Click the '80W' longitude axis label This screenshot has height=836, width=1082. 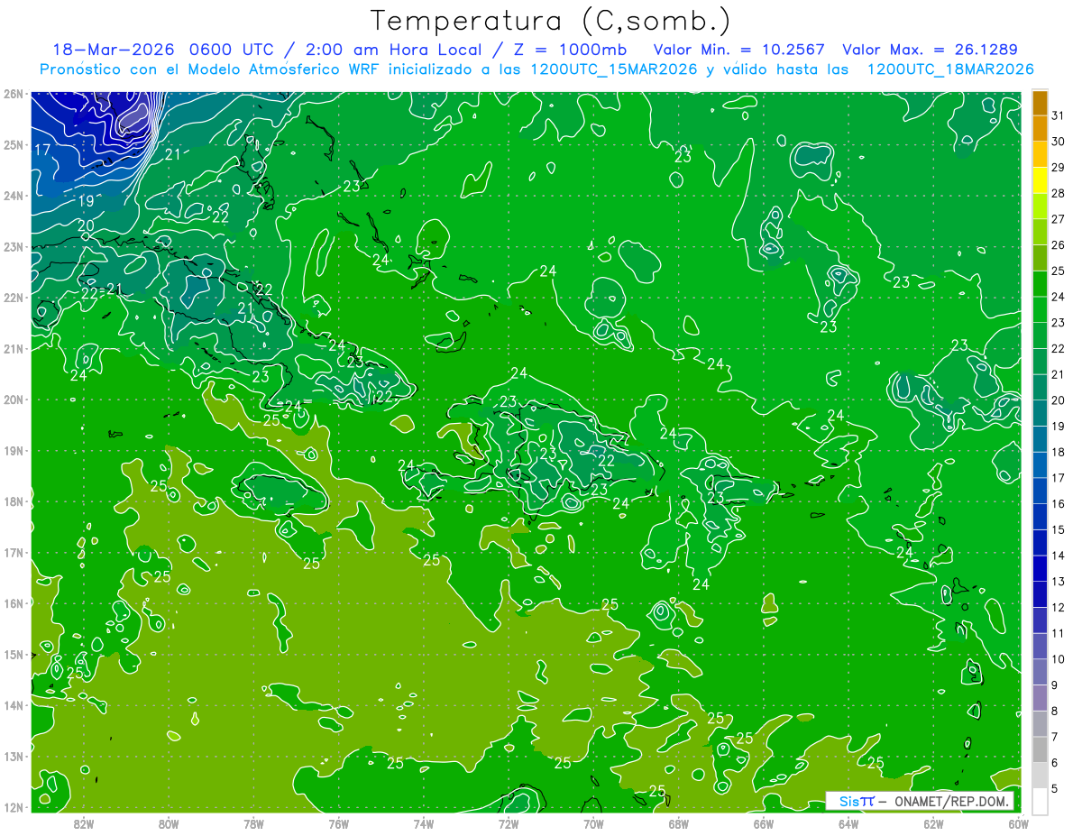click(x=169, y=824)
